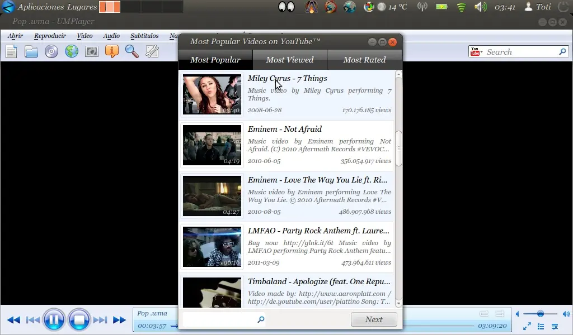
Task: Open the equalizer settings icon
Action: 555,326
